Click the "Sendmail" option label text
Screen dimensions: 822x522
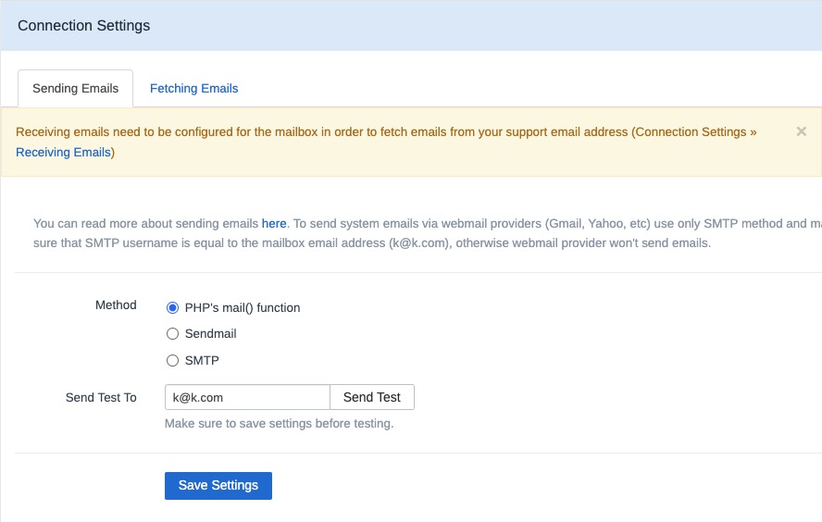pyautogui.click(x=211, y=334)
